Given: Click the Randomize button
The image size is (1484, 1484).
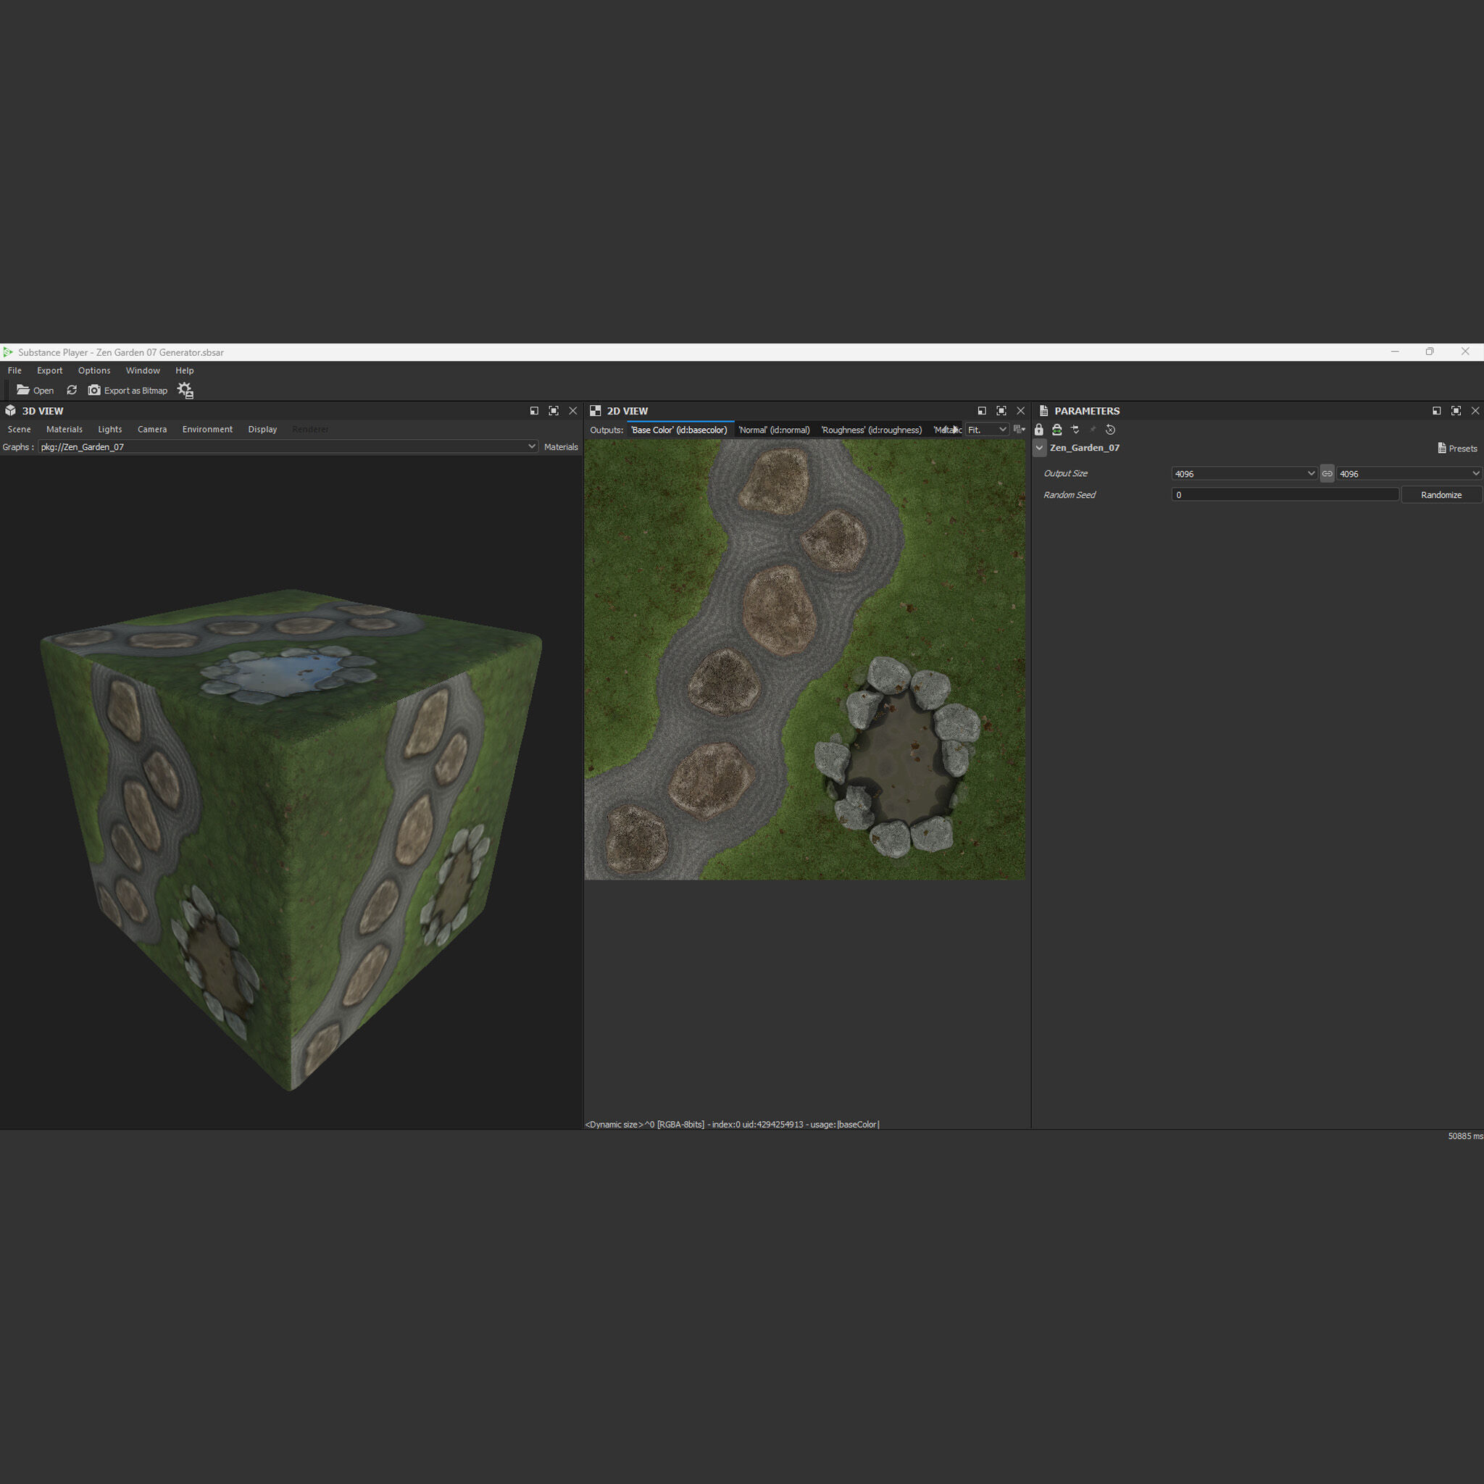Looking at the screenshot, I should coord(1441,496).
